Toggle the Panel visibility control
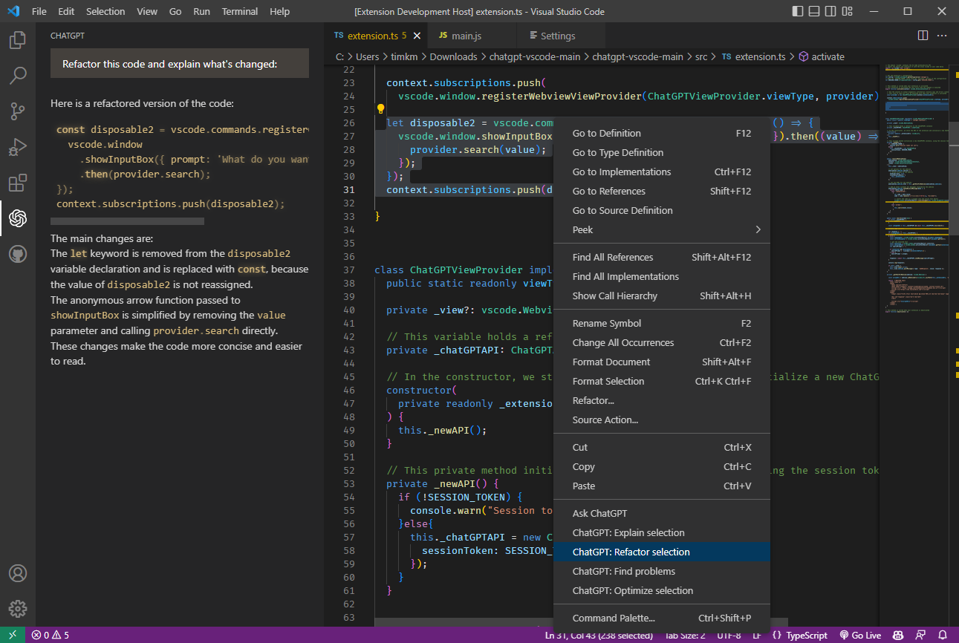 (815, 10)
